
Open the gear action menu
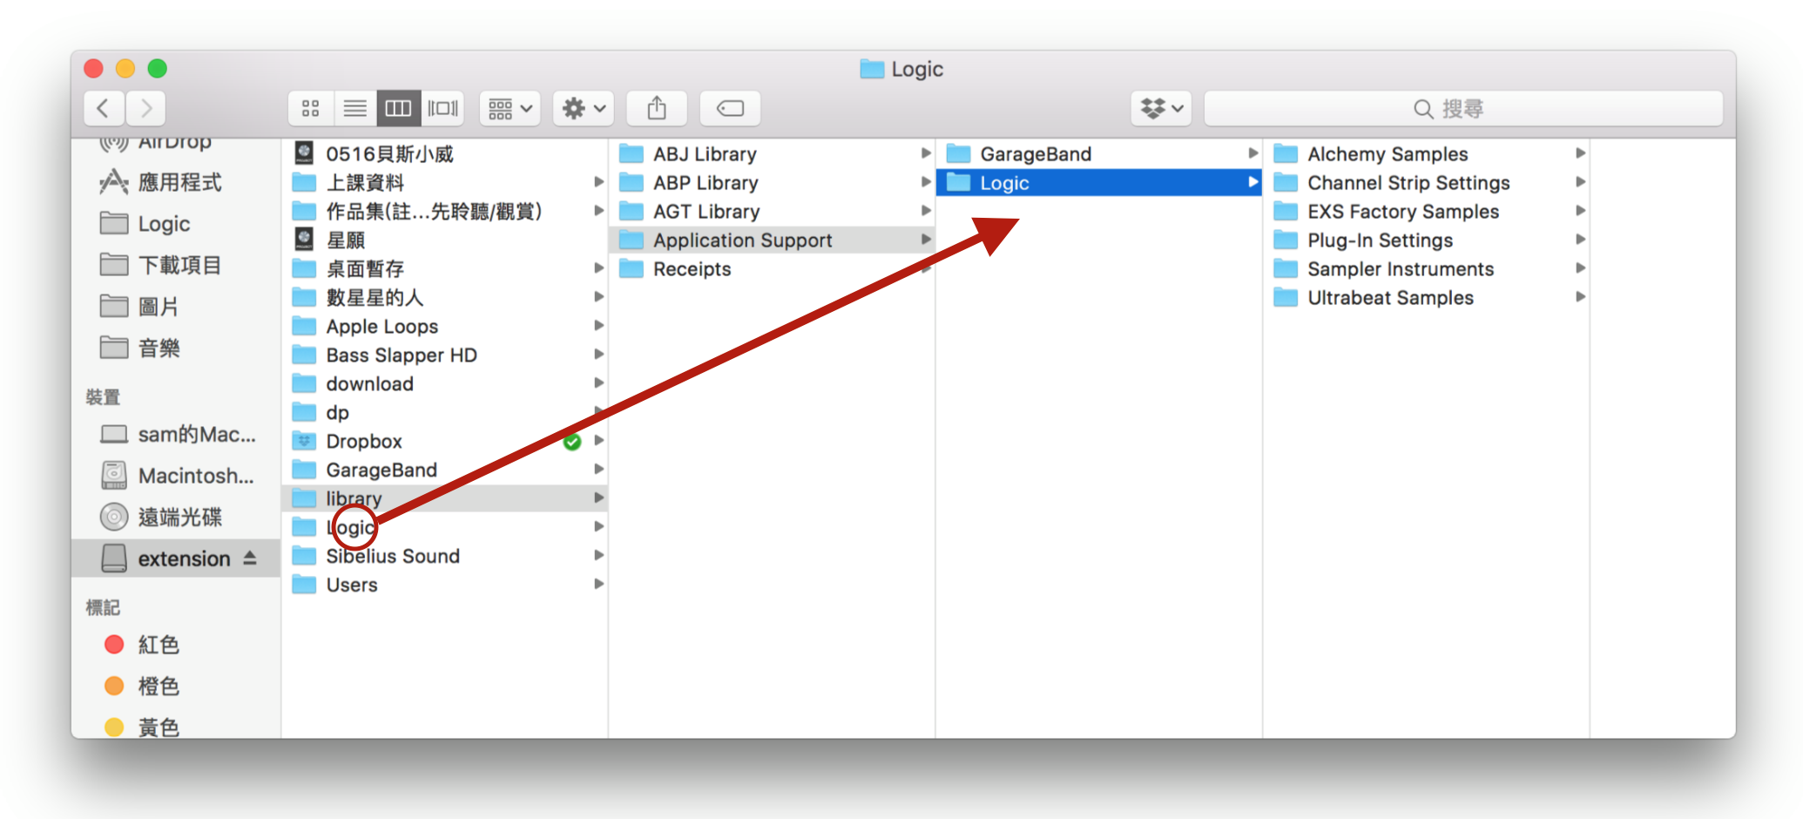point(584,108)
